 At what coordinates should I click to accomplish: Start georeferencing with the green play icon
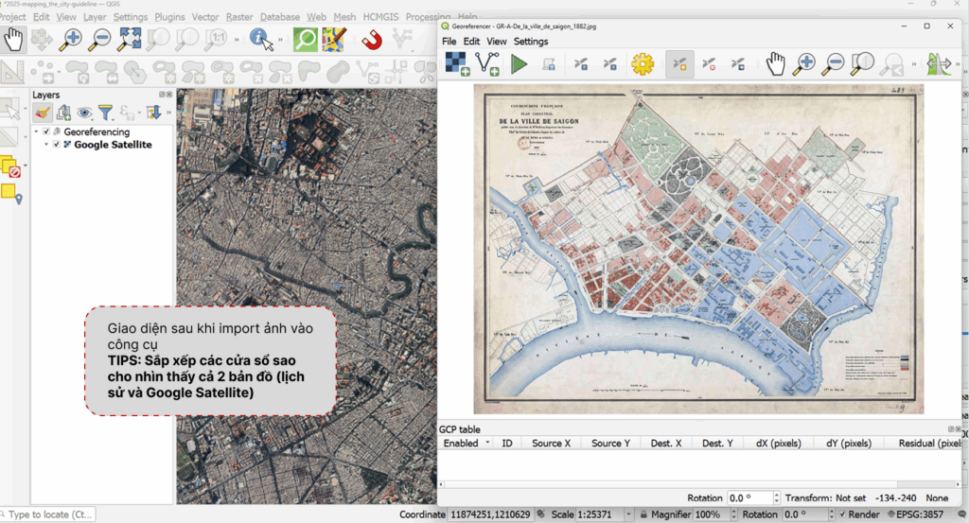(520, 63)
